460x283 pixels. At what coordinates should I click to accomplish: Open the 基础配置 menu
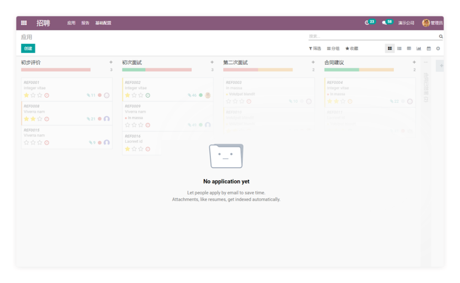click(x=103, y=23)
